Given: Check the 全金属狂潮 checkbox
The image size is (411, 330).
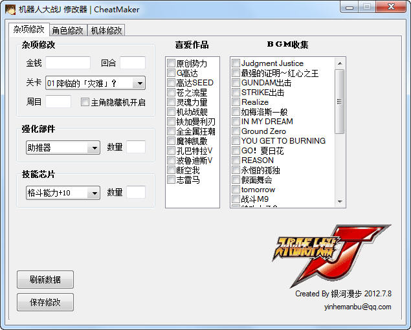Looking at the screenshot, I should coord(171,131).
